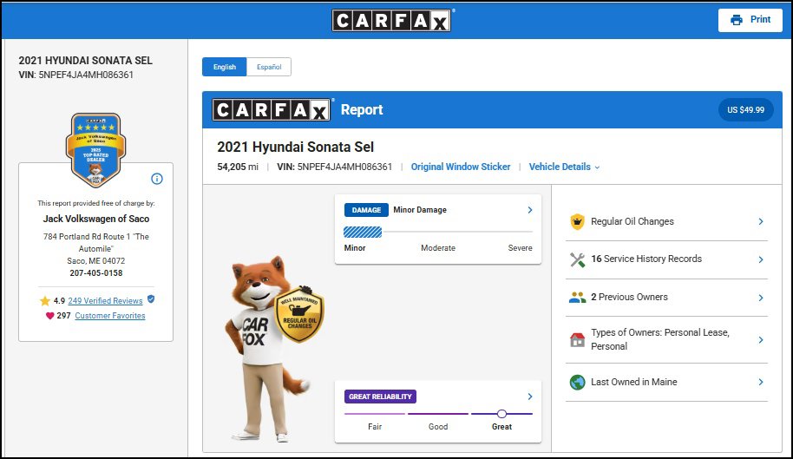The image size is (793, 459).
Task: Click the Print button
Action: (x=750, y=20)
